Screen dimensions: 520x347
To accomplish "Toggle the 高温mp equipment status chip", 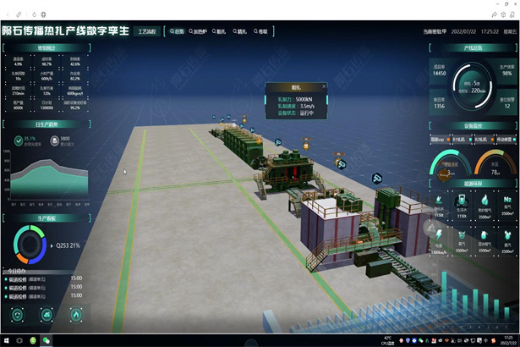I will pos(440,140).
